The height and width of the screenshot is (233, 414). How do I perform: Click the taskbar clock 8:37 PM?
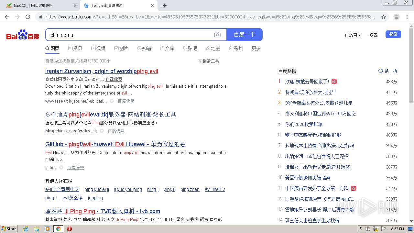pos(397,229)
